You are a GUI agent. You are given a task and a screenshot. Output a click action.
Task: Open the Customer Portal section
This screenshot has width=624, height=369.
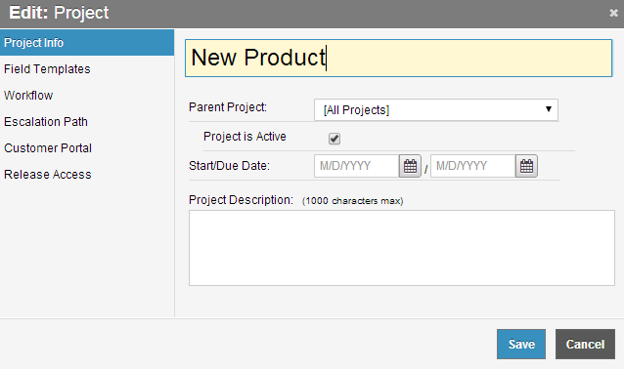click(x=48, y=148)
